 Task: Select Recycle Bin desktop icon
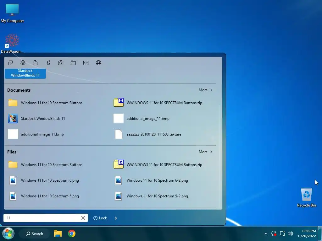[x=306, y=198]
